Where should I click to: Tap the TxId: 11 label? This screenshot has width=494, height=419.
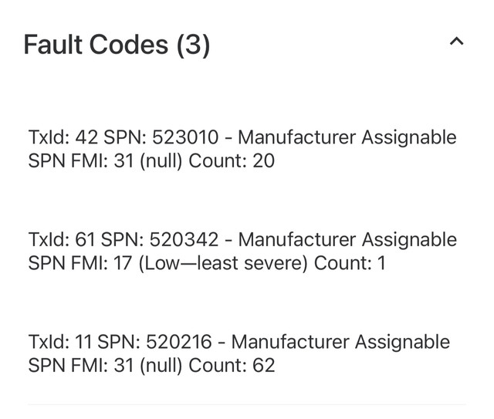pyautogui.click(x=59, y=342)
